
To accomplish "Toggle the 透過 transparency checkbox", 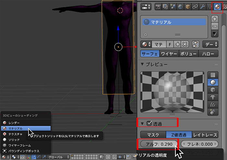I will (x=149, y=123).
